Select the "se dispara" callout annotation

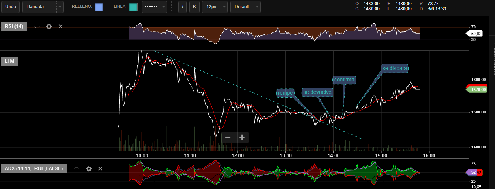394,68
